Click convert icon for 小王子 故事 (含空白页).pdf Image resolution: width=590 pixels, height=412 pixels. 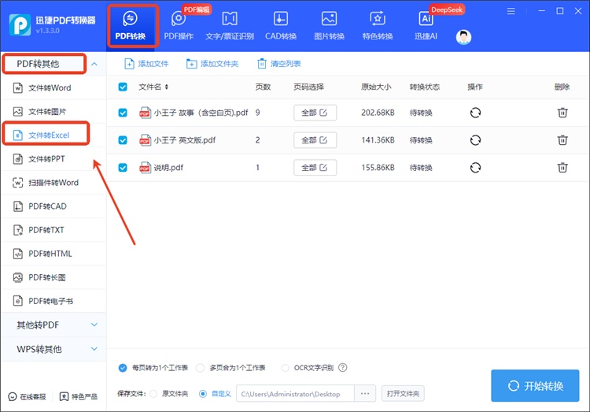475,113
